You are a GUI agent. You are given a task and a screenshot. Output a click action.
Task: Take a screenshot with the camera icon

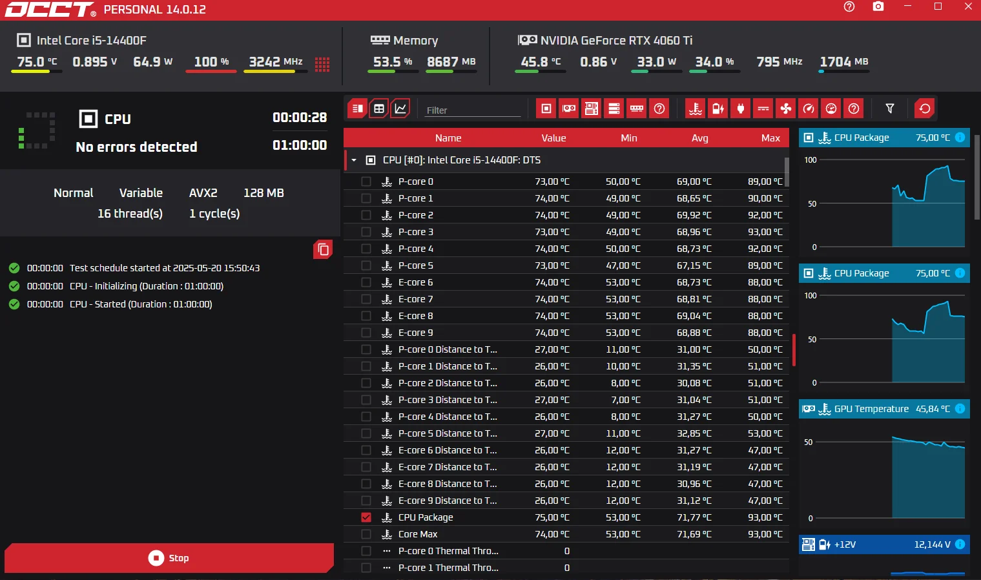point(878,6)
